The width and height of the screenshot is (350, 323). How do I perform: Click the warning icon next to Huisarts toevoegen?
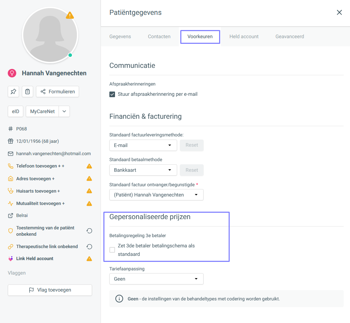coord(89,191)
